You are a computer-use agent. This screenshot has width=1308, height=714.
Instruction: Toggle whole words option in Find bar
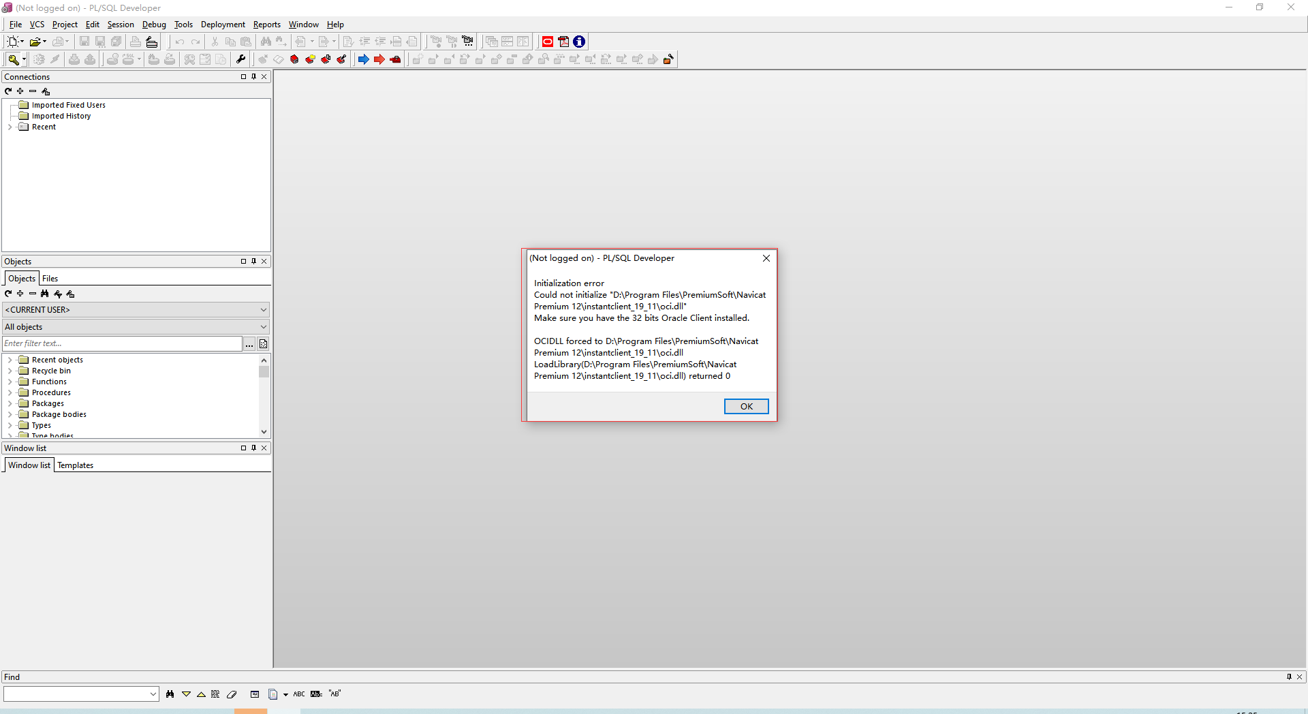pos(316,694)
